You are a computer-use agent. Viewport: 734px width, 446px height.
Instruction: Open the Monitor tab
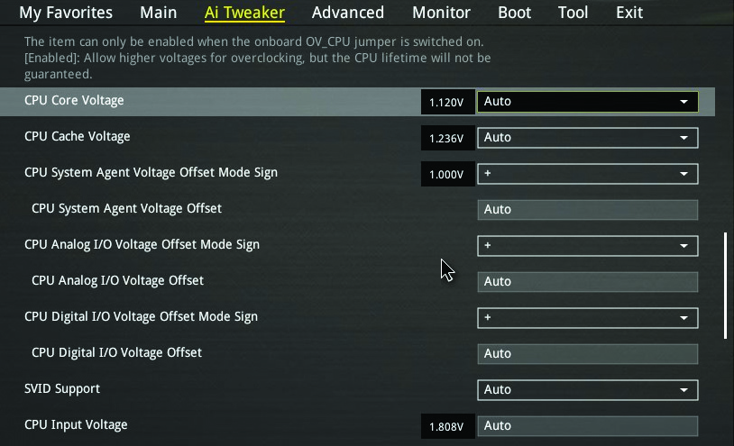pyautogui.click(x=441, y=13)
